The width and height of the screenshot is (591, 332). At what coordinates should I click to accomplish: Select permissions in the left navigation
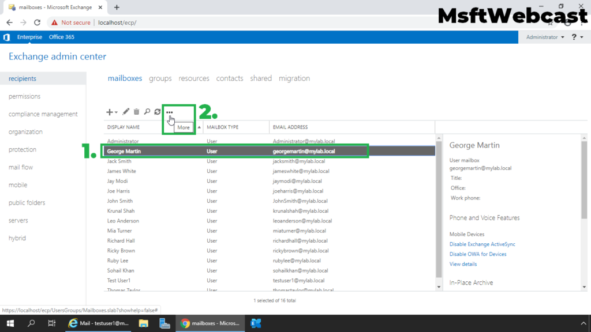click(24, 96)
